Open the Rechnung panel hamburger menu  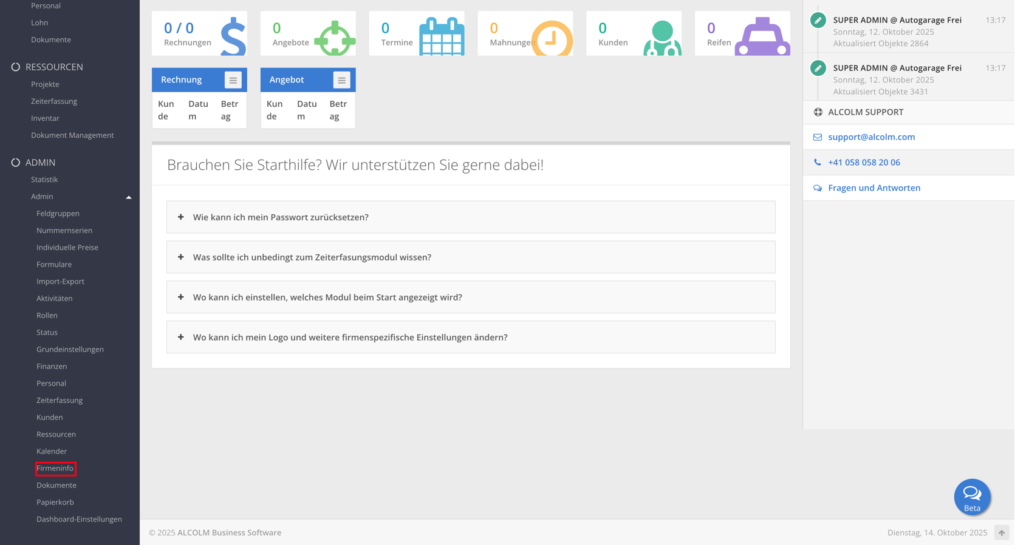233,80
